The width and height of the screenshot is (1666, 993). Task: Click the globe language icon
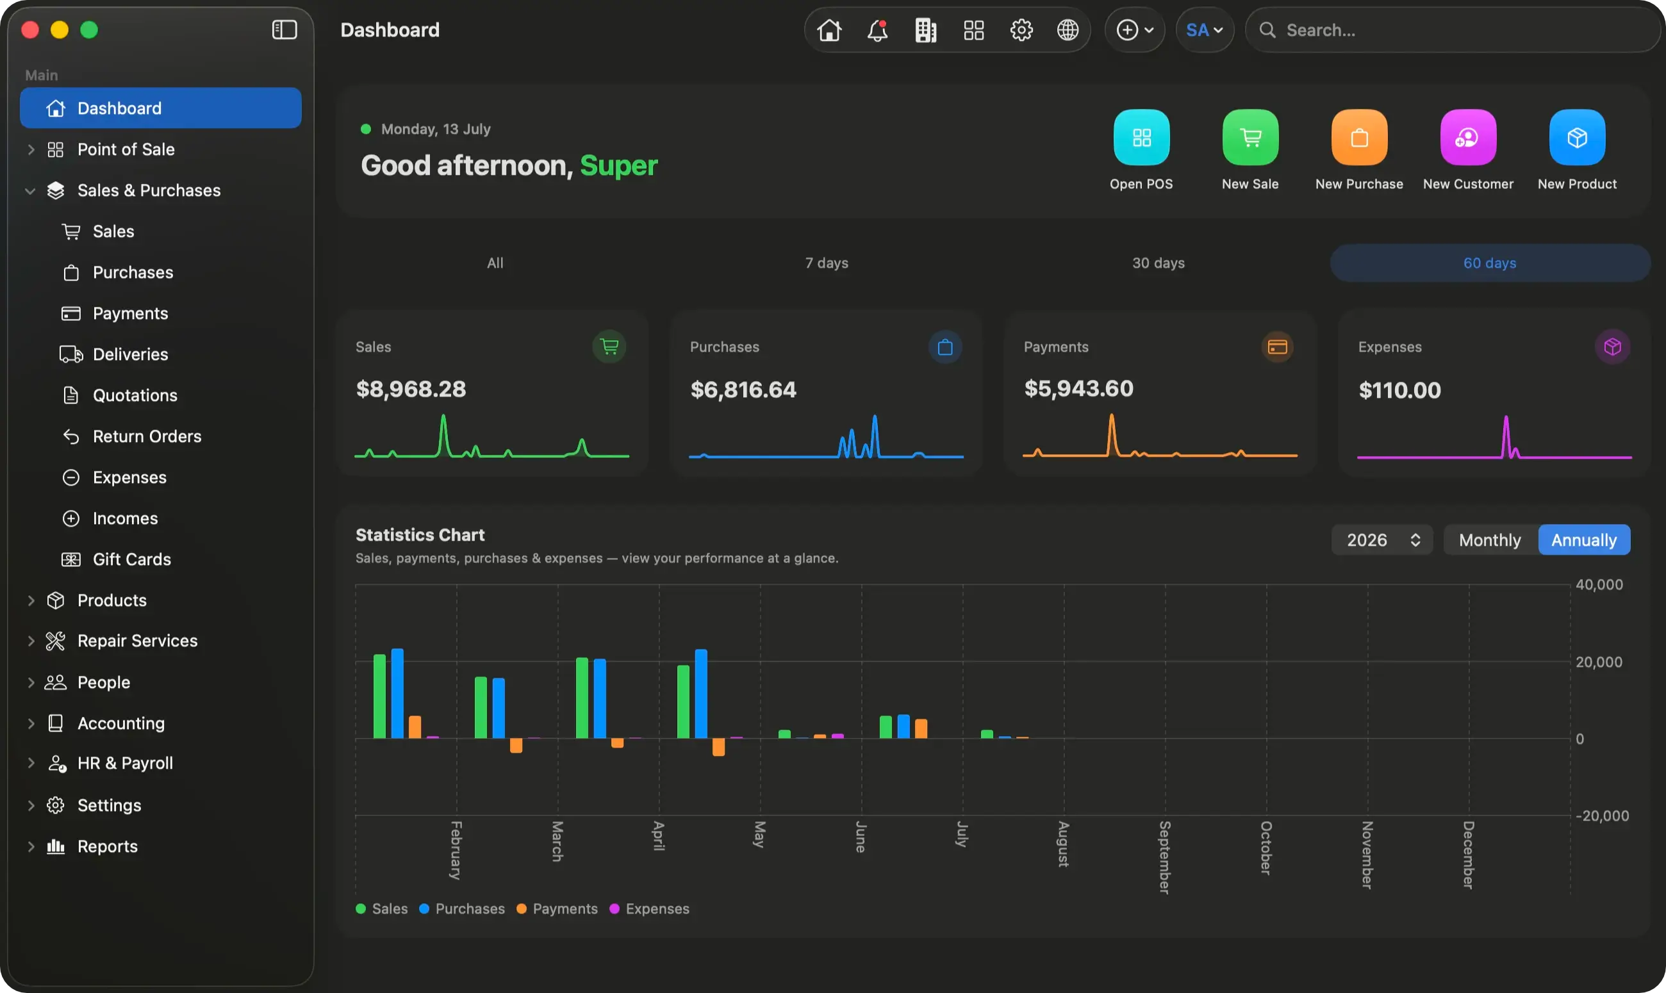[1068, 30]
